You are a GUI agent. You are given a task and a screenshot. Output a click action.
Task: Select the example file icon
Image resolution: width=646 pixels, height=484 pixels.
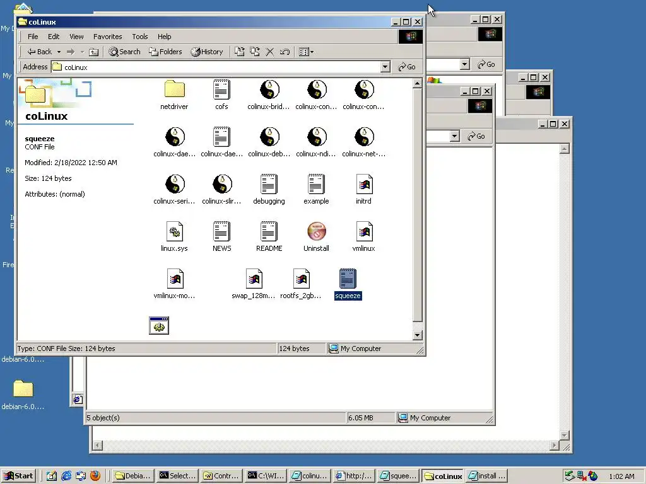[317, 185]
